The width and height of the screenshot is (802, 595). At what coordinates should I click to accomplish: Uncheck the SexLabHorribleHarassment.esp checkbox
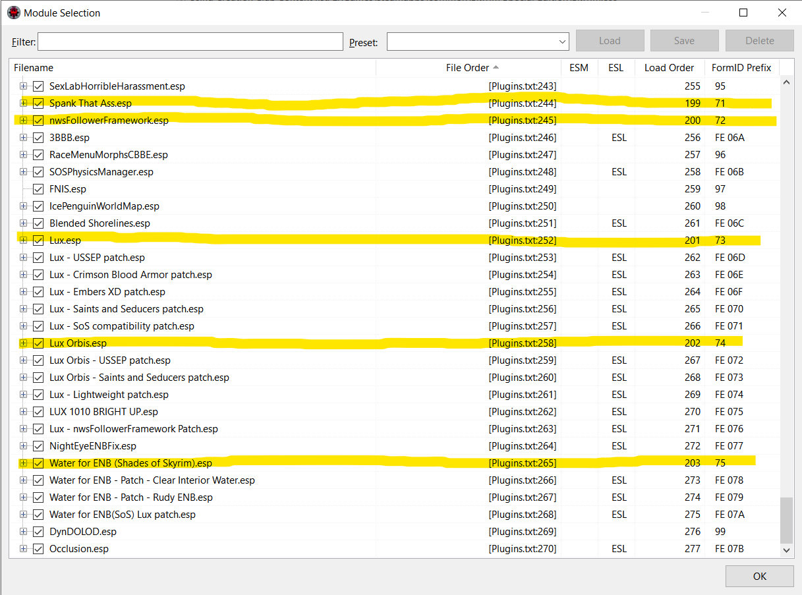click(x=38, y=86)
